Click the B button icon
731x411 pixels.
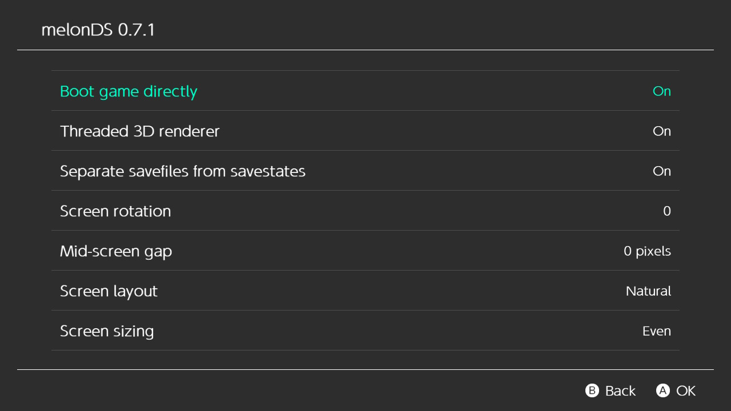592,390
